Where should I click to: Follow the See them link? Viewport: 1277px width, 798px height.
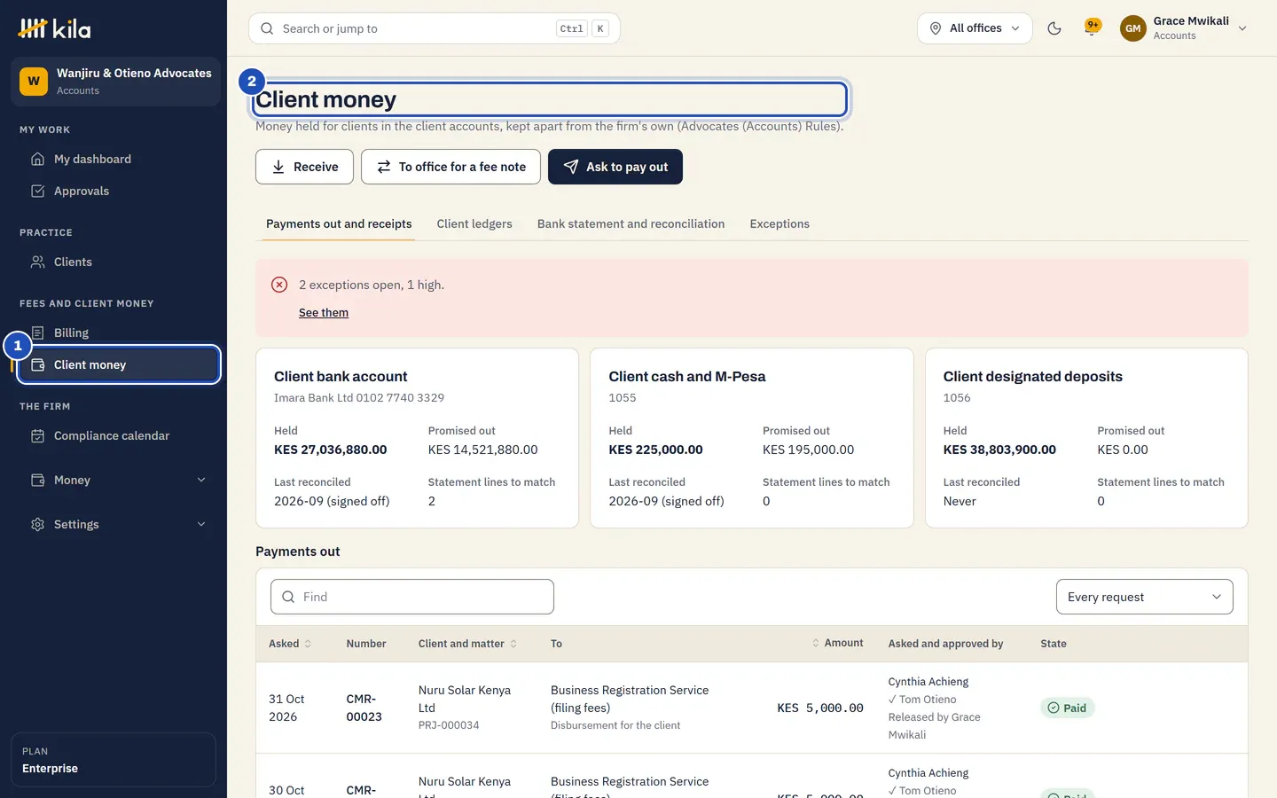point(324,312)
